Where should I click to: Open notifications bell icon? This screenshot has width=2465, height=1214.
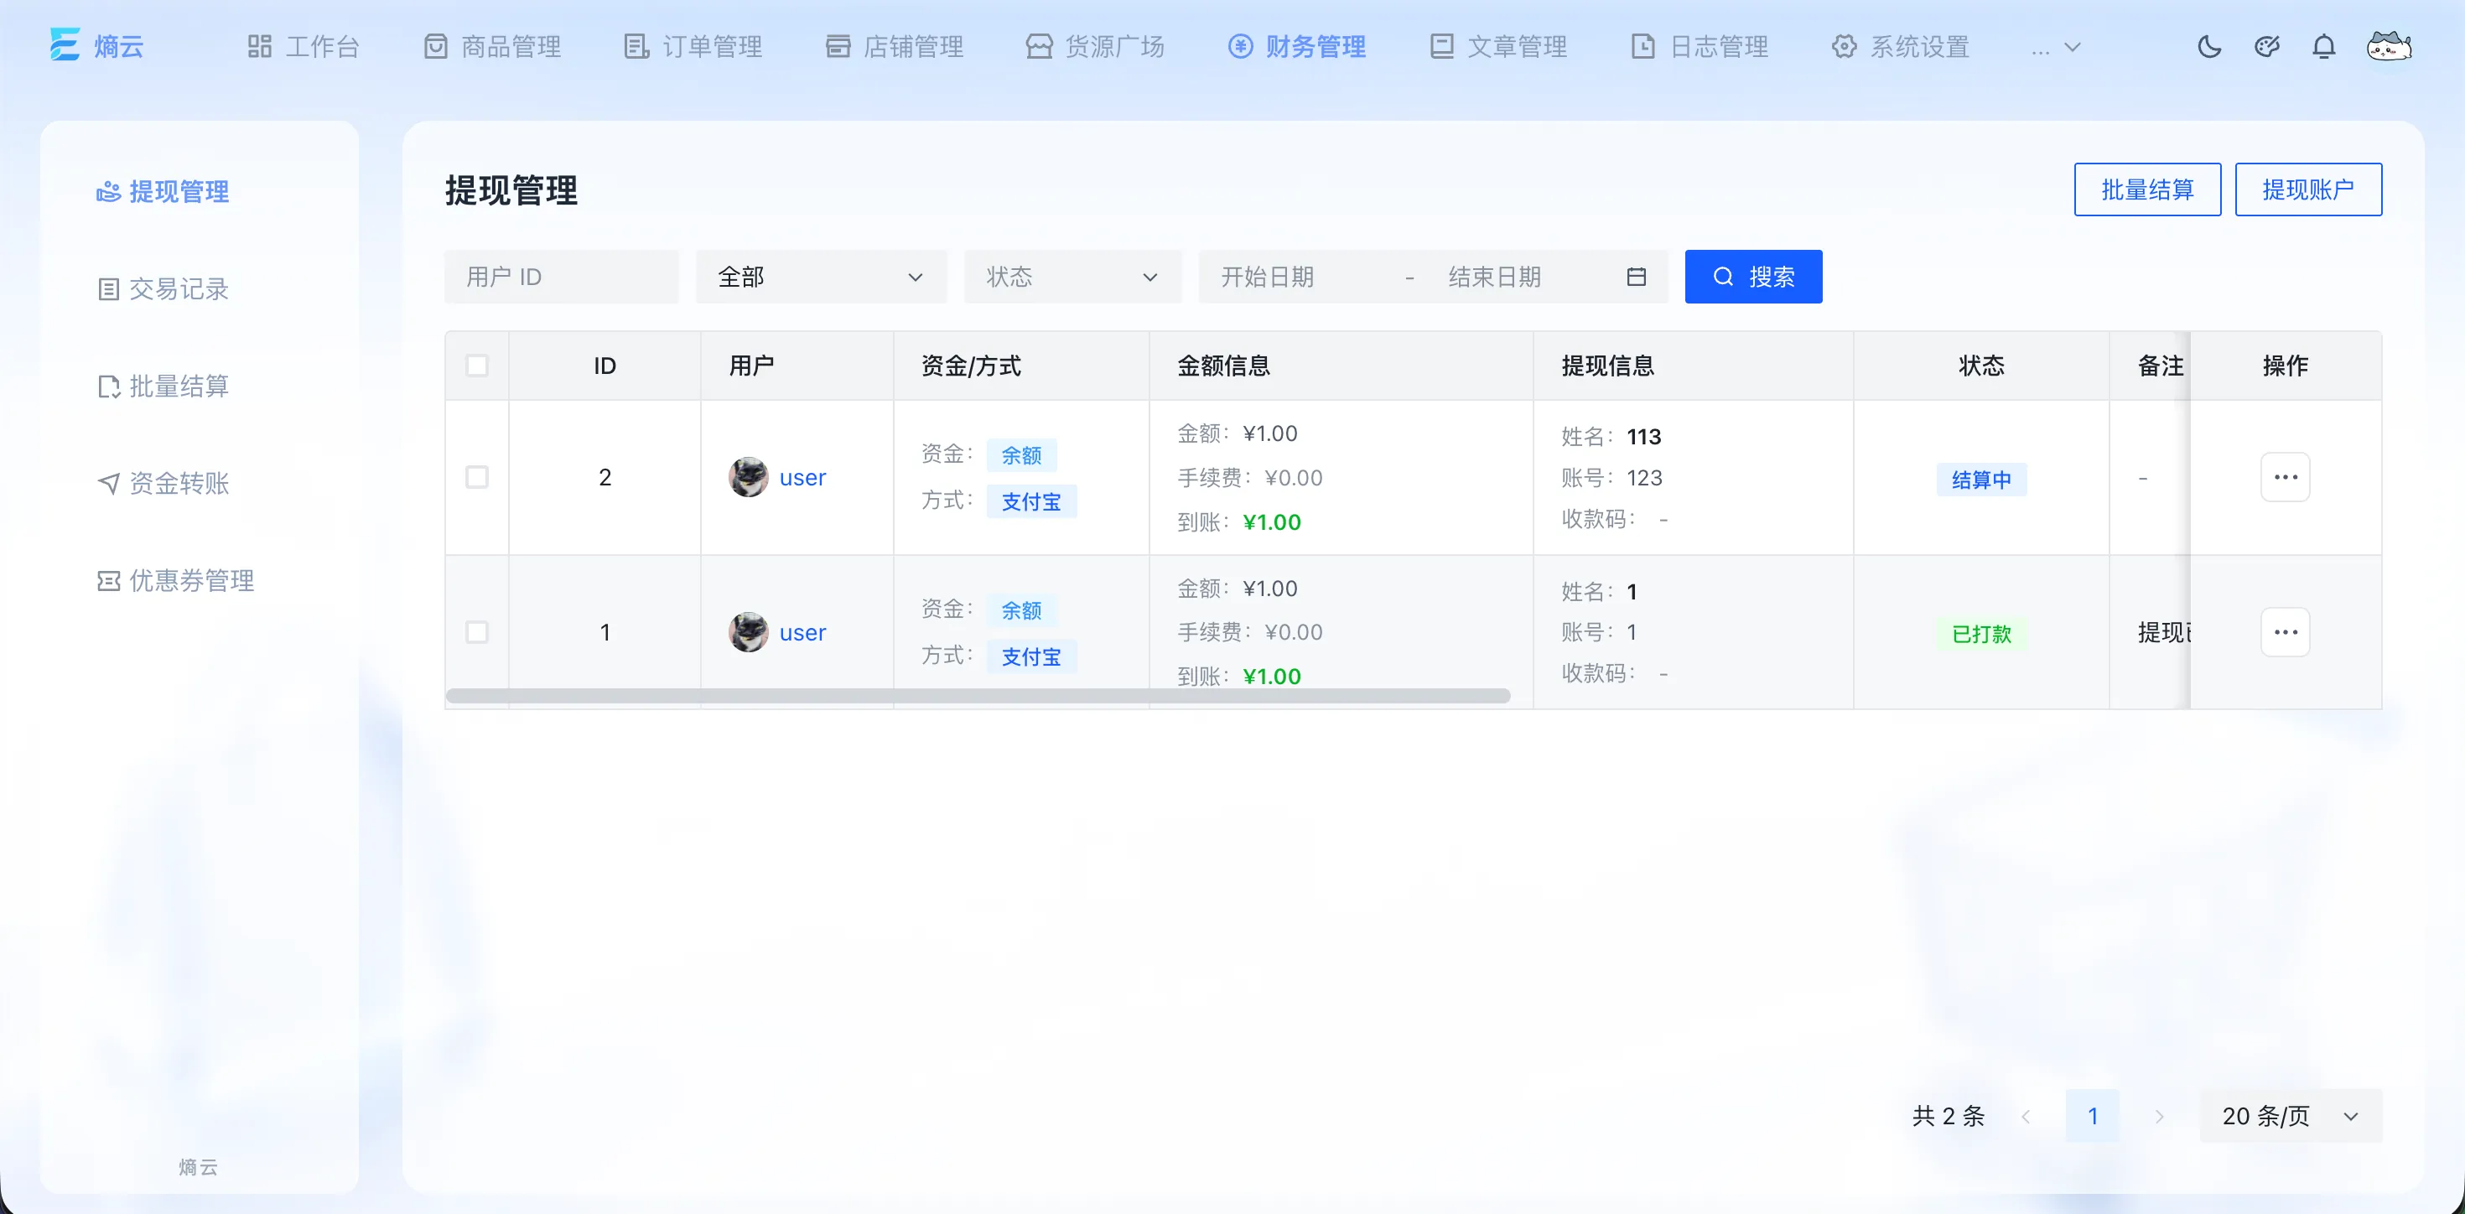[2324, 46]
